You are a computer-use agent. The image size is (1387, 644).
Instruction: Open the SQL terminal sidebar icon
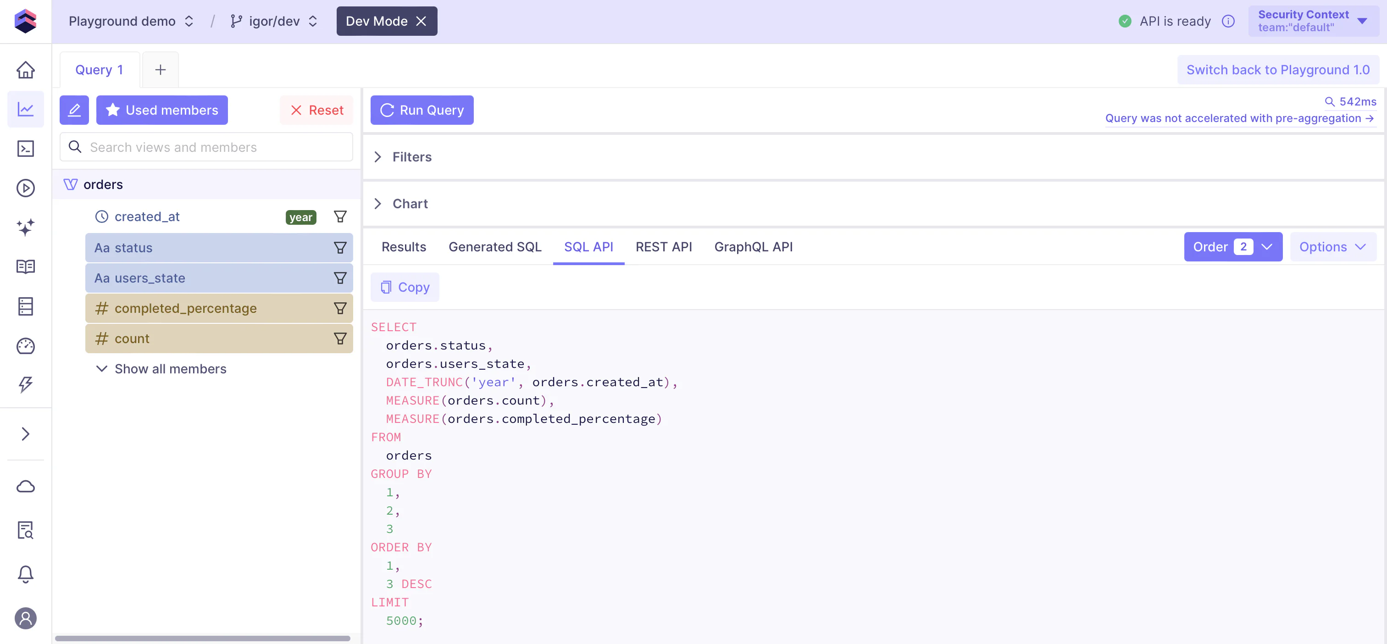pyautogui.click(x=25, y=149)
